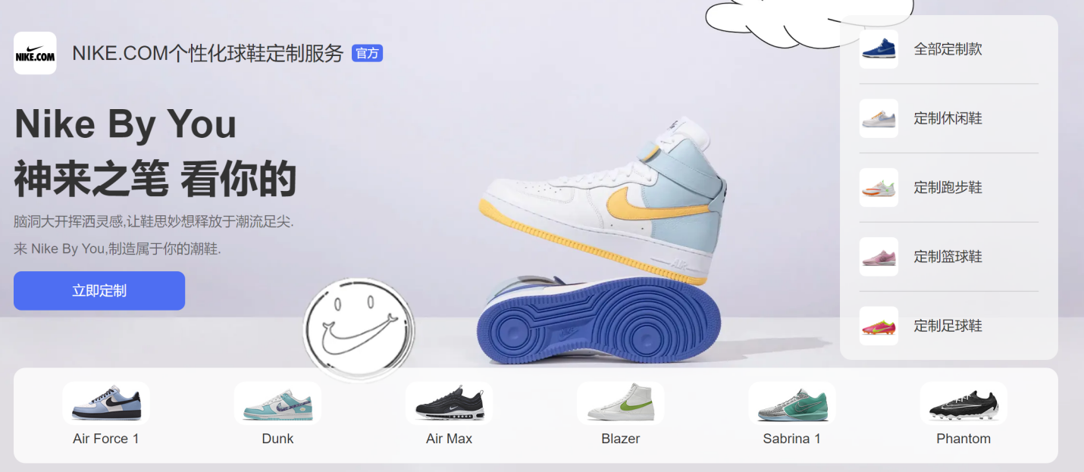Click the smiley swoosh doodle sticker
This screenshot has width=1084, height=472.
pyautogui.click(x=359, y=327)
